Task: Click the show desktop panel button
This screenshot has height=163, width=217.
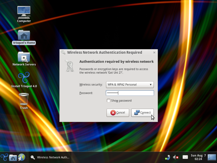Action: [x=212, y=157]
